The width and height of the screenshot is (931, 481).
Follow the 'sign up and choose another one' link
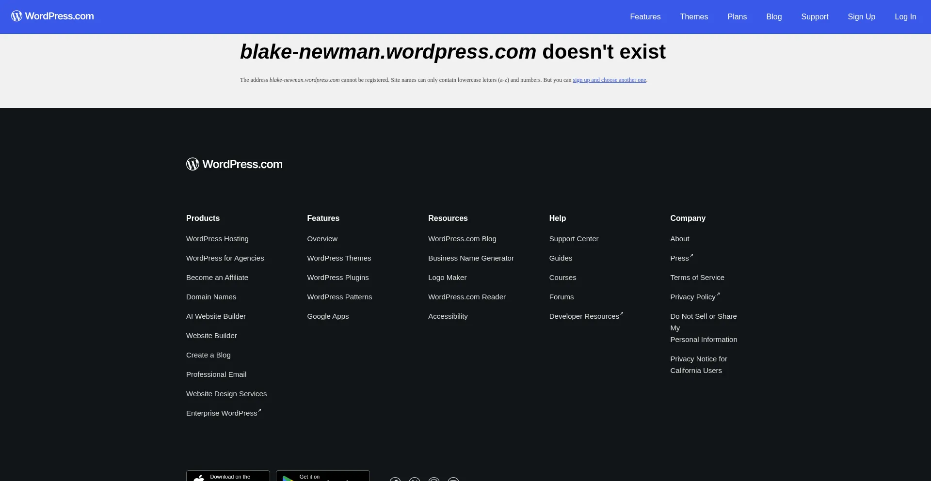609,80
